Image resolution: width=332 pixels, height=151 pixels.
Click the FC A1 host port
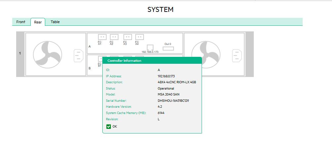pos(102,37)
